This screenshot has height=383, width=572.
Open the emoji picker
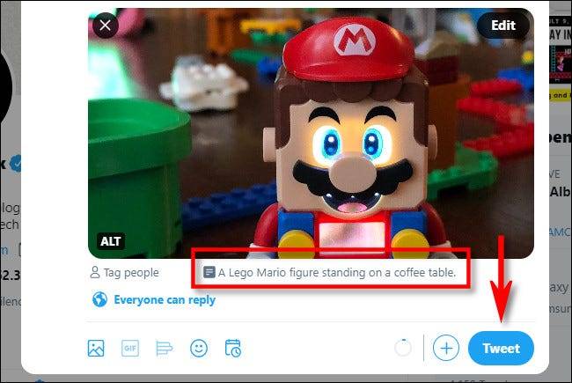199,349
